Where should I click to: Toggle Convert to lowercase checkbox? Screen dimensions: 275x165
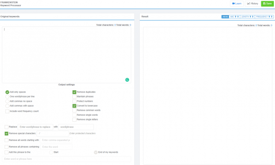coord(74,106)
